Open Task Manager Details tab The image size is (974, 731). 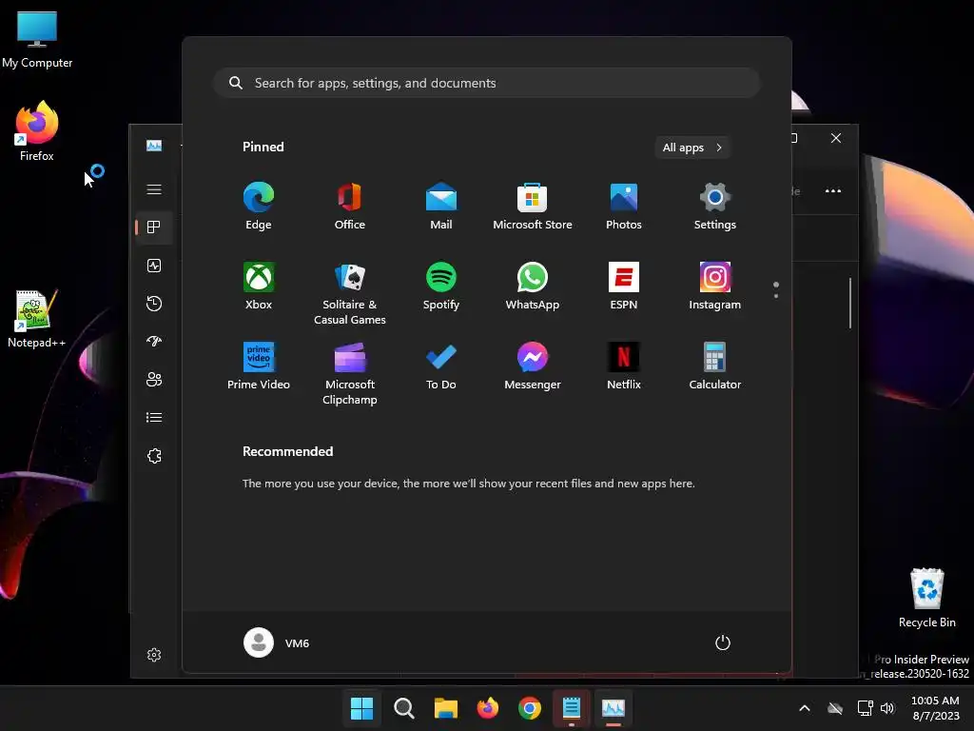pos(154,417)
